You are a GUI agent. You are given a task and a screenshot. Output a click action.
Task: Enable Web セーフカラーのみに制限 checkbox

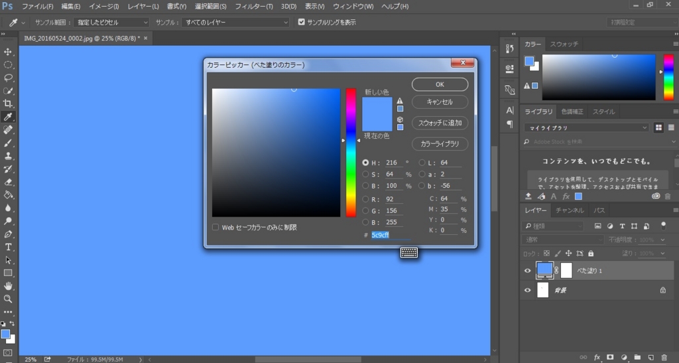(x=216, y=227)
